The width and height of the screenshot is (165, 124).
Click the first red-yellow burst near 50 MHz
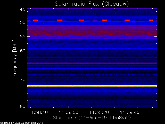coord(36,20)
